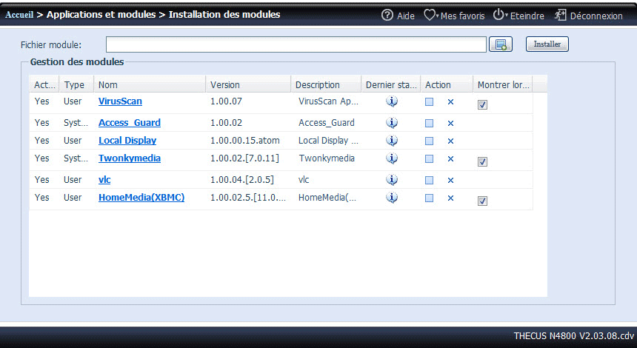Image resolution: width=637 pixels, height=348 pixels.
Task: Click the delete X for vlc module
Action: (x=450, y=180)
